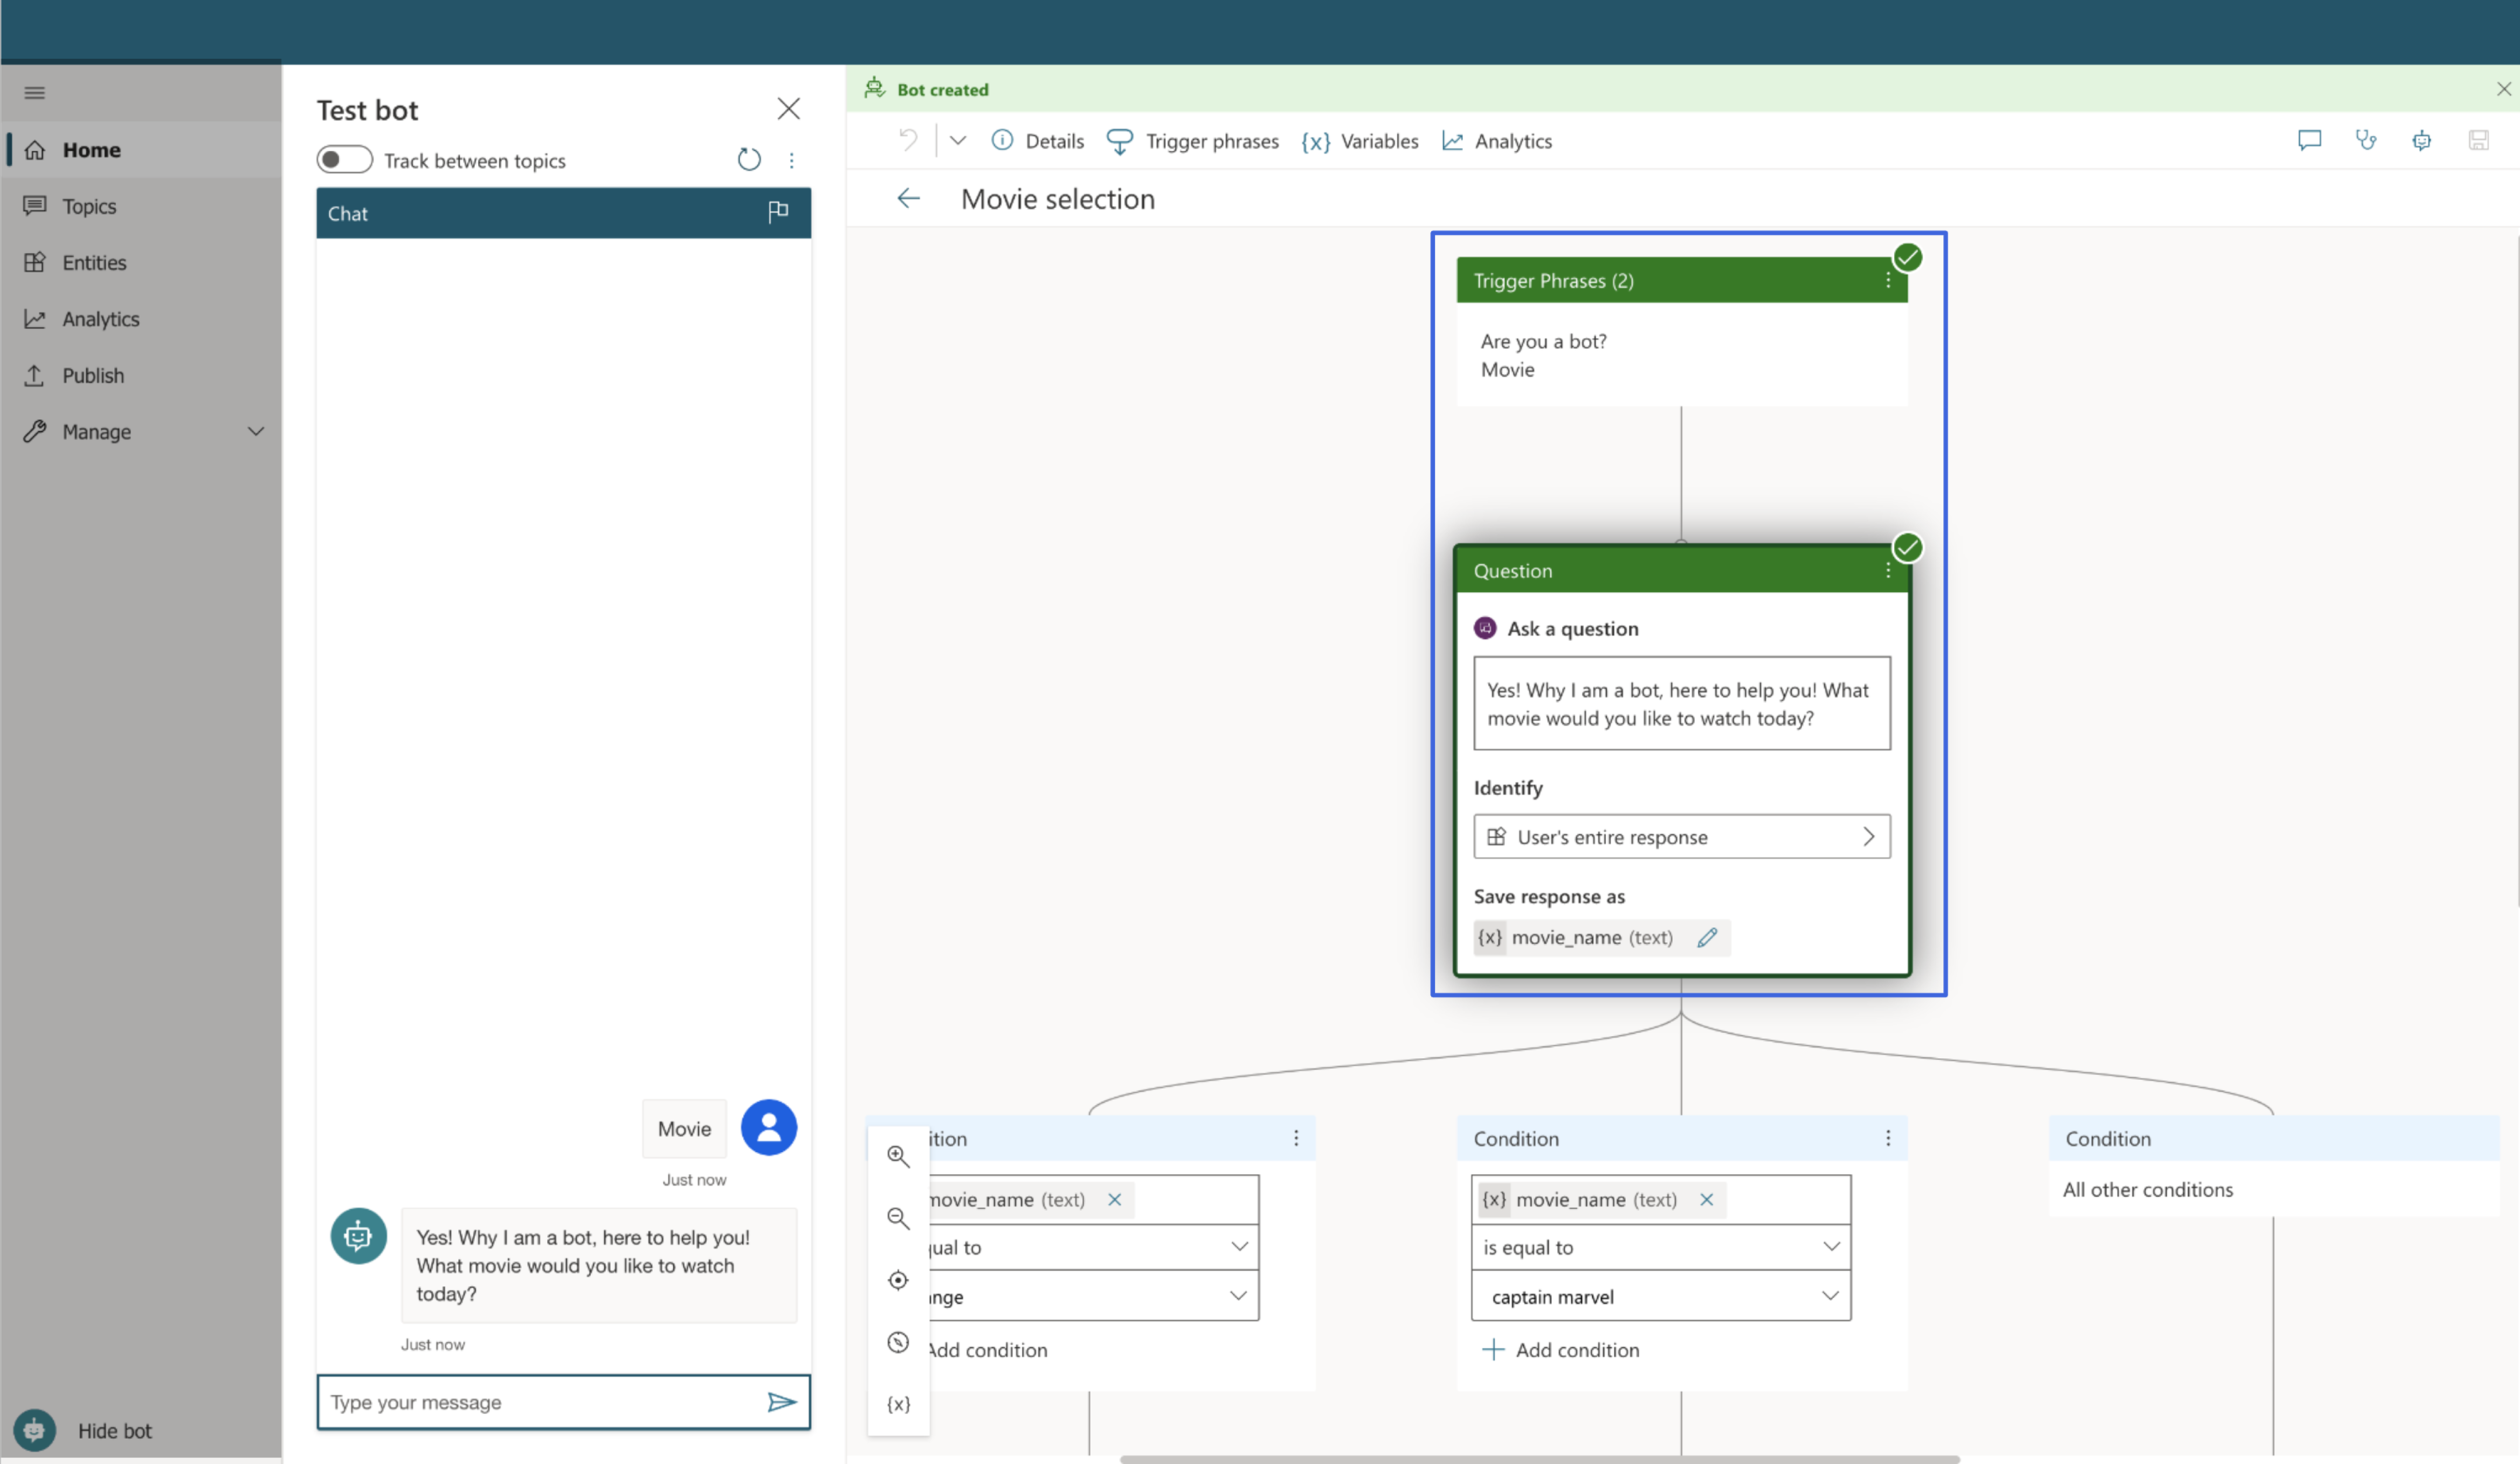The width and height of the screenshot is (2520, 1464).
Task: Click the fit-to-view target icon
Action: (x=898, y=1280)
